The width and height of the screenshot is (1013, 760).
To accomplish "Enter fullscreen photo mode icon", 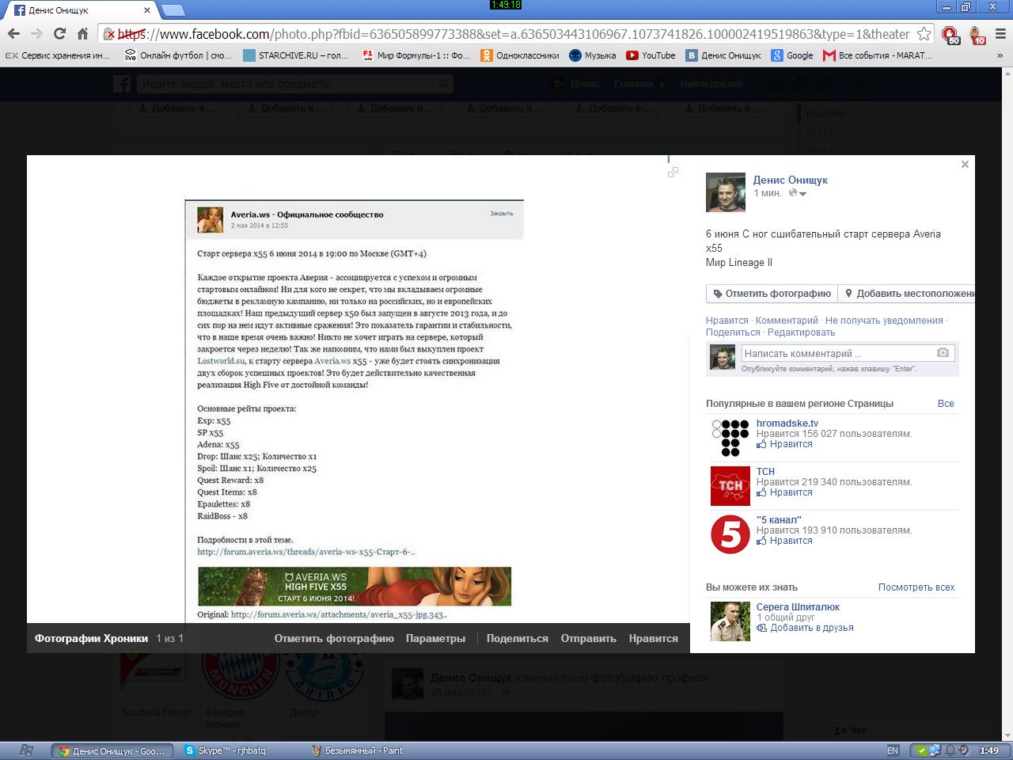I will pyautogui.click(x=673, y=172).
